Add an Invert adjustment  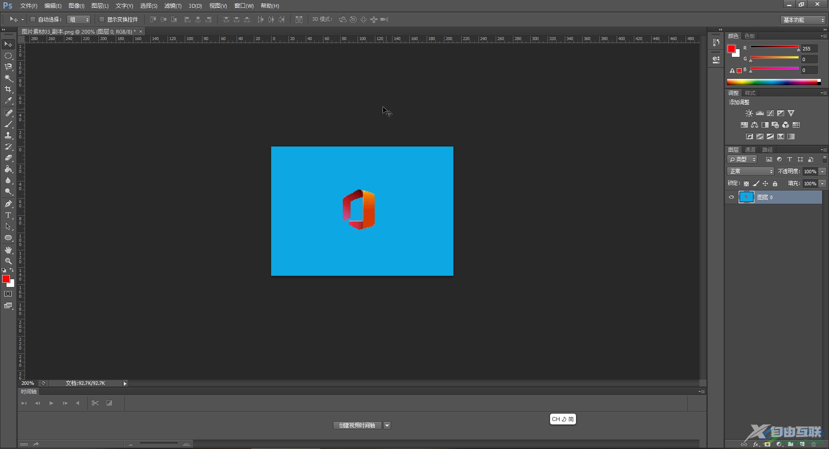749,137
